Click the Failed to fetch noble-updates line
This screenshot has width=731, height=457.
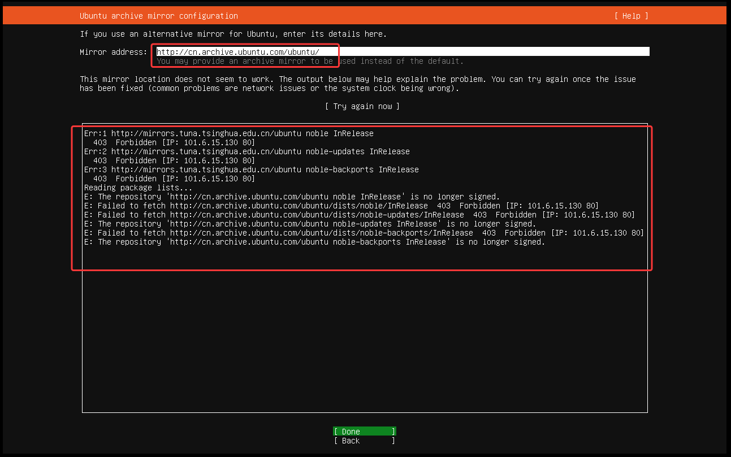pos(359,215)
